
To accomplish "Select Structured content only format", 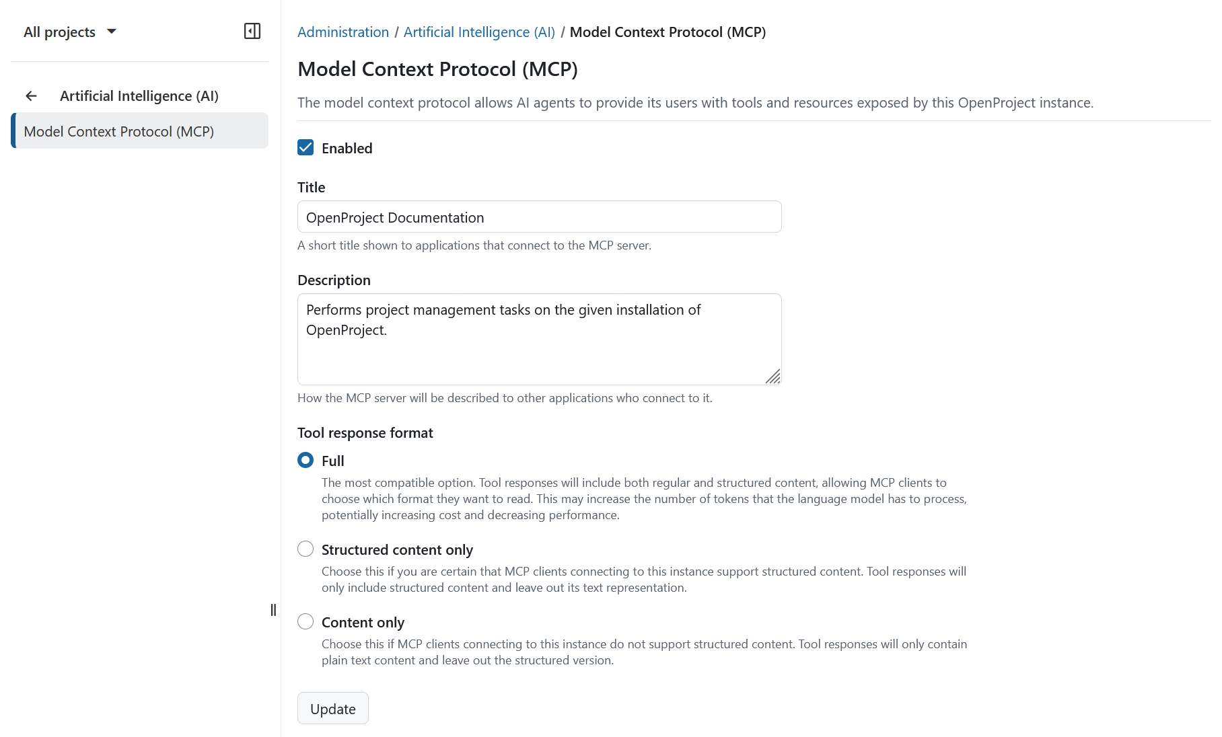I will [305, 549].
